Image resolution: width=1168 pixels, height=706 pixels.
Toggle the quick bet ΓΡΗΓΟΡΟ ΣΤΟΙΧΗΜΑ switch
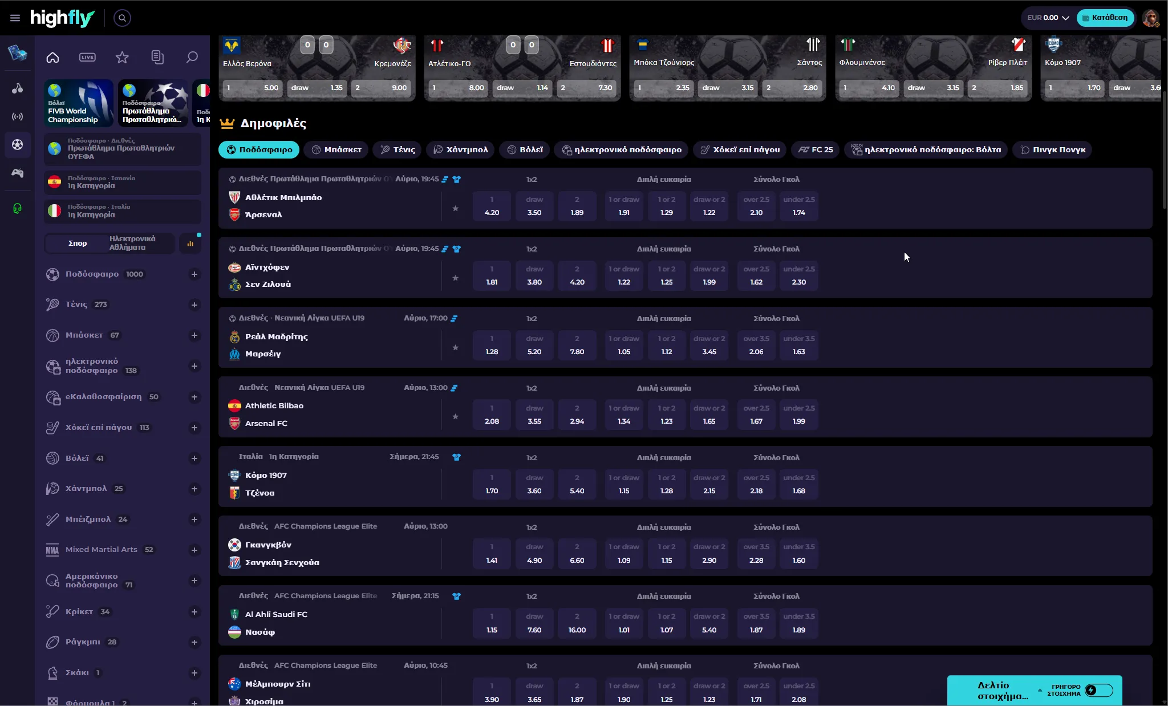pos(1099,690)
